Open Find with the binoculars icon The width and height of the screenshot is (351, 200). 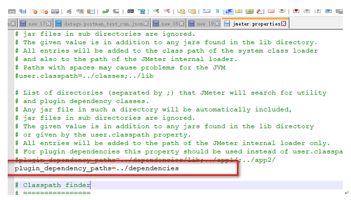[x=130, y=11]
